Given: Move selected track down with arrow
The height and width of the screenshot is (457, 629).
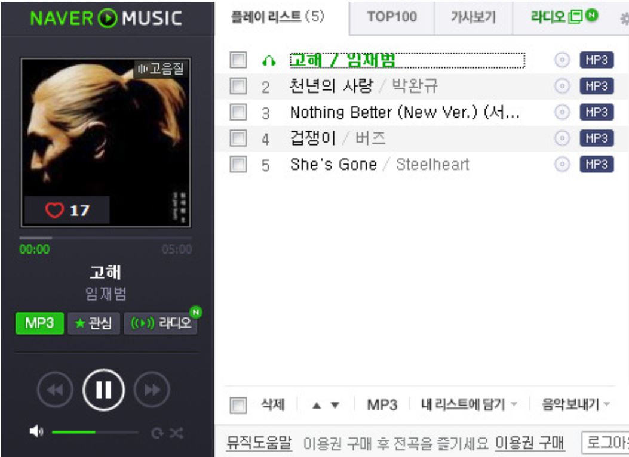Looking at the screenshot, I should point(335,405).
